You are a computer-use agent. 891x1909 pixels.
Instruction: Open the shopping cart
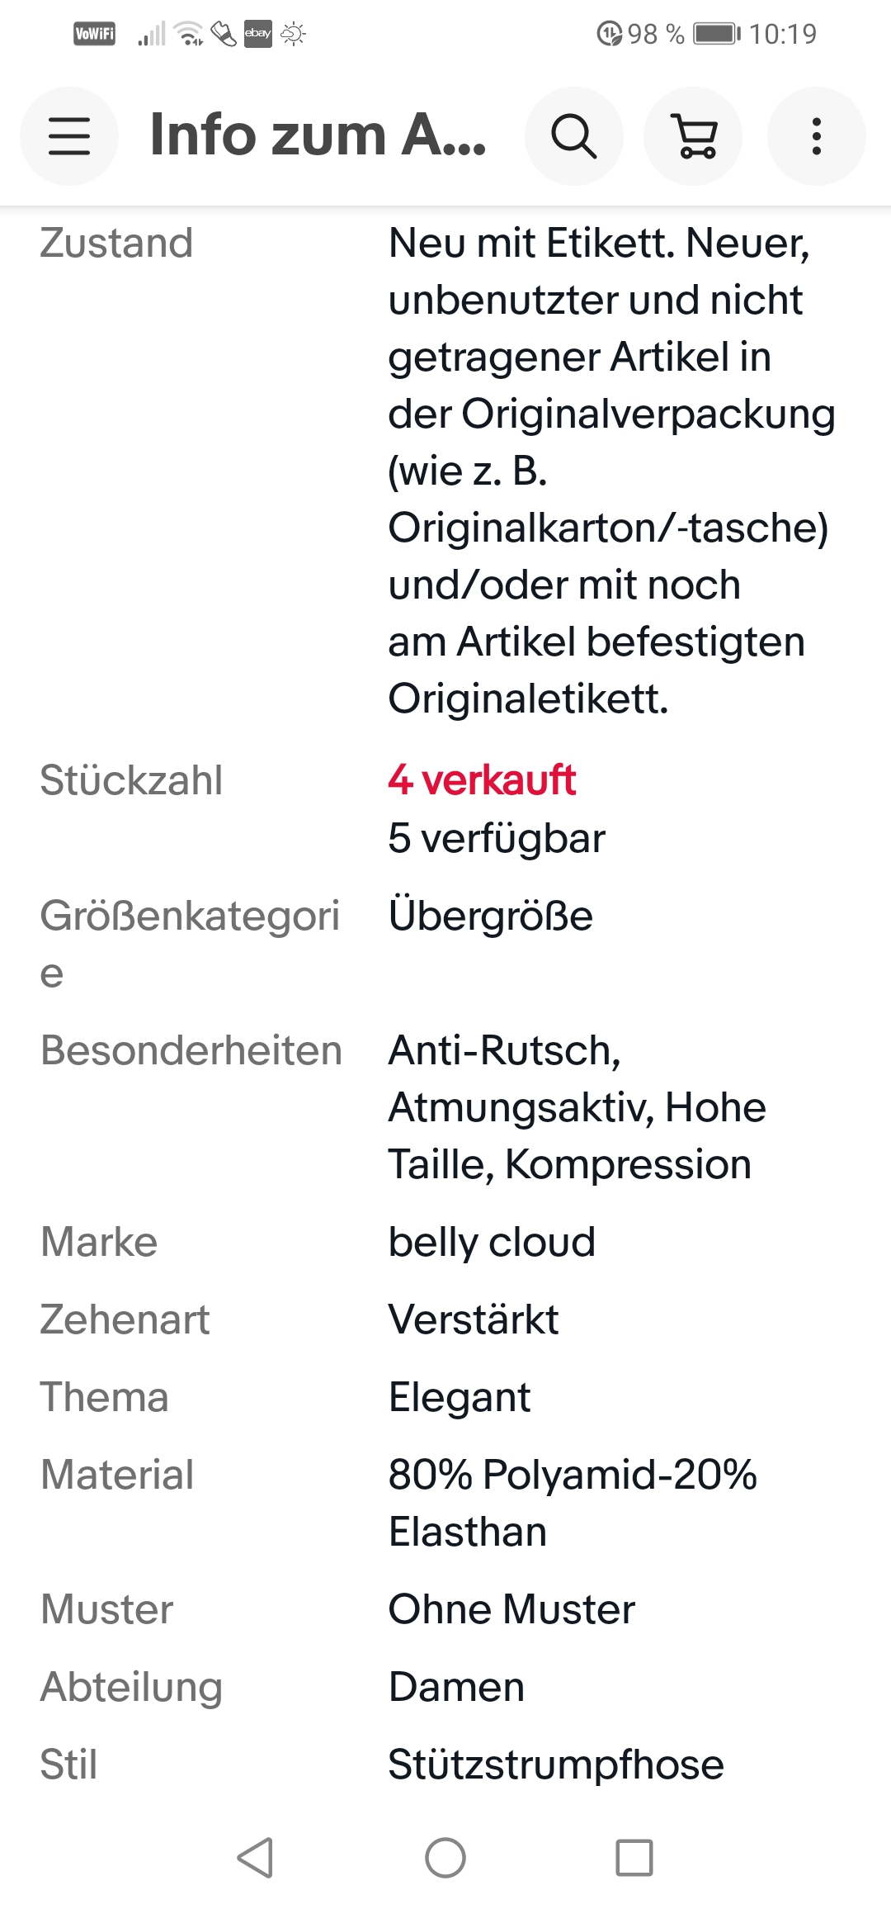point(694,136)
